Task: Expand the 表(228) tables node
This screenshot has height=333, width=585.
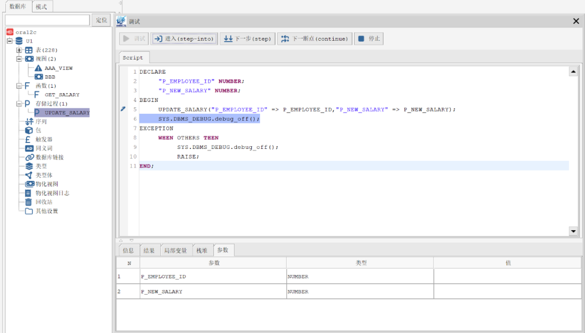Action: point(19,50)
